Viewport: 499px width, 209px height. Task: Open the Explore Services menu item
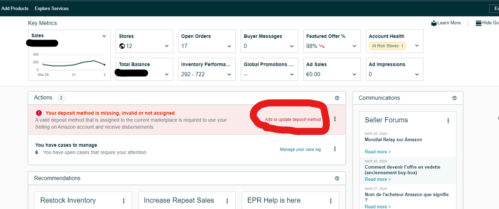click(52, 9)
